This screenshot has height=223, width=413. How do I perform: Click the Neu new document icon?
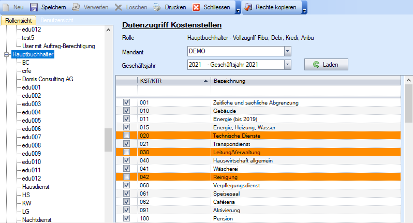click(x=6, y=8)
